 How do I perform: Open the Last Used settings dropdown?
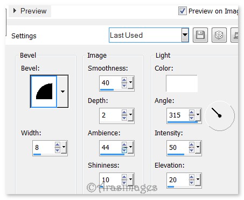[185, 35]
